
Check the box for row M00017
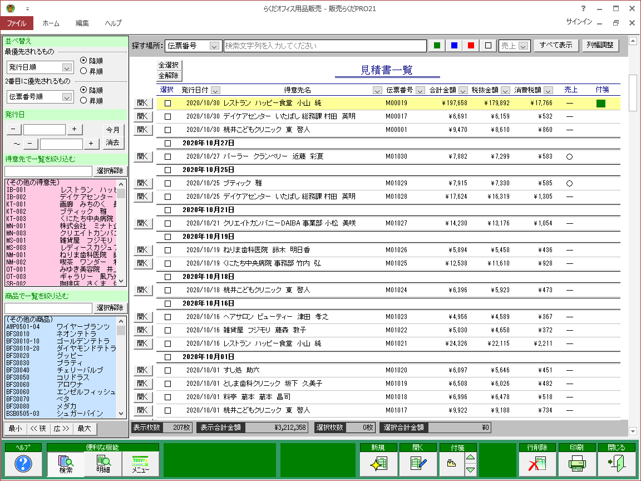(x=167, y=116)
